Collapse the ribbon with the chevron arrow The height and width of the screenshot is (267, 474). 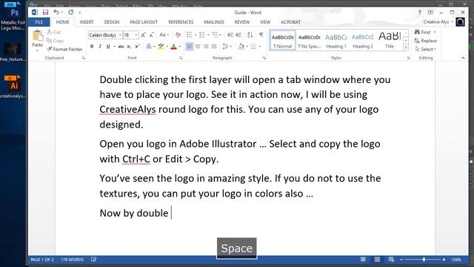point(463,58)
